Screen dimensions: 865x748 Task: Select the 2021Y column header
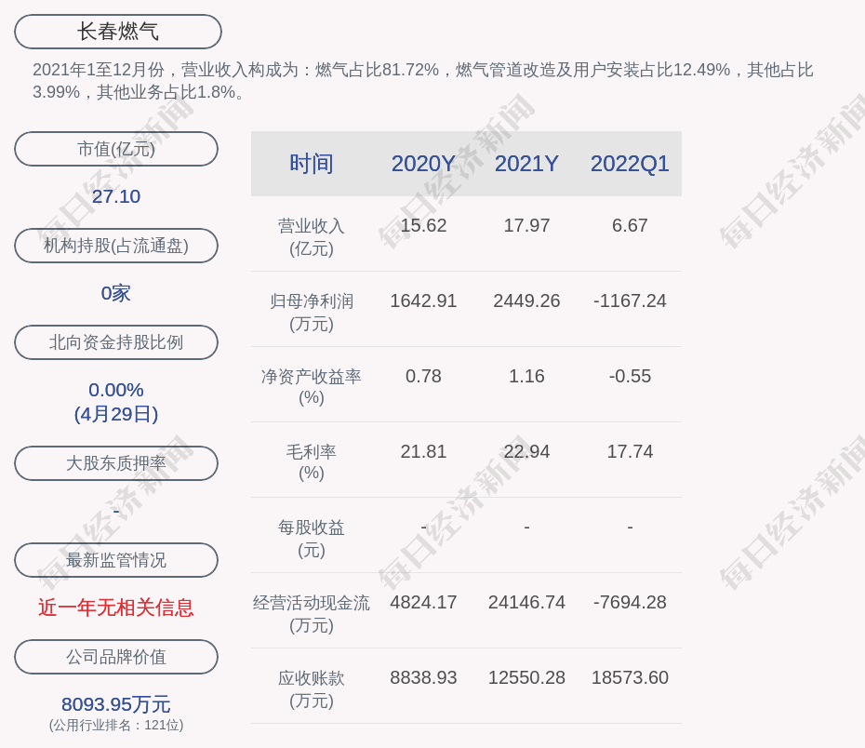tap(526, 164)
